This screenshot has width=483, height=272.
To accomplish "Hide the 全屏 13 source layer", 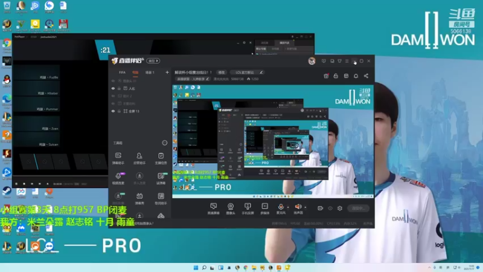I will click(x=113, y=111).
